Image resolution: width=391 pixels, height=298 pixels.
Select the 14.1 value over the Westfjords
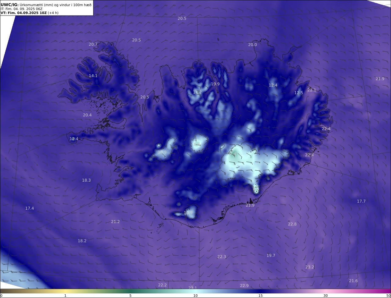coord(93,76)
